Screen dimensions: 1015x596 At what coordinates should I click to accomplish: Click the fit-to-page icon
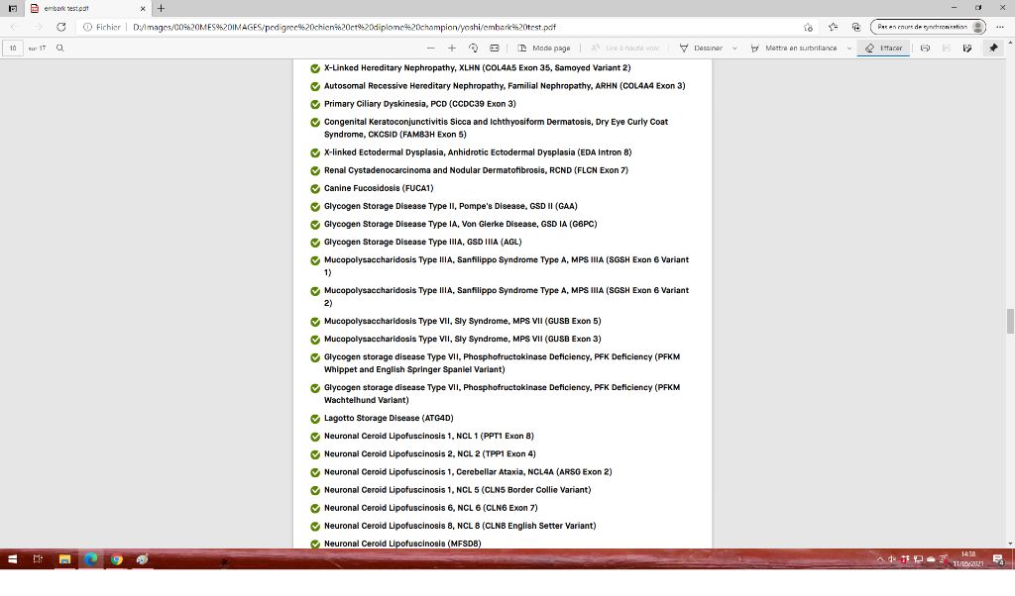[494, 48]
